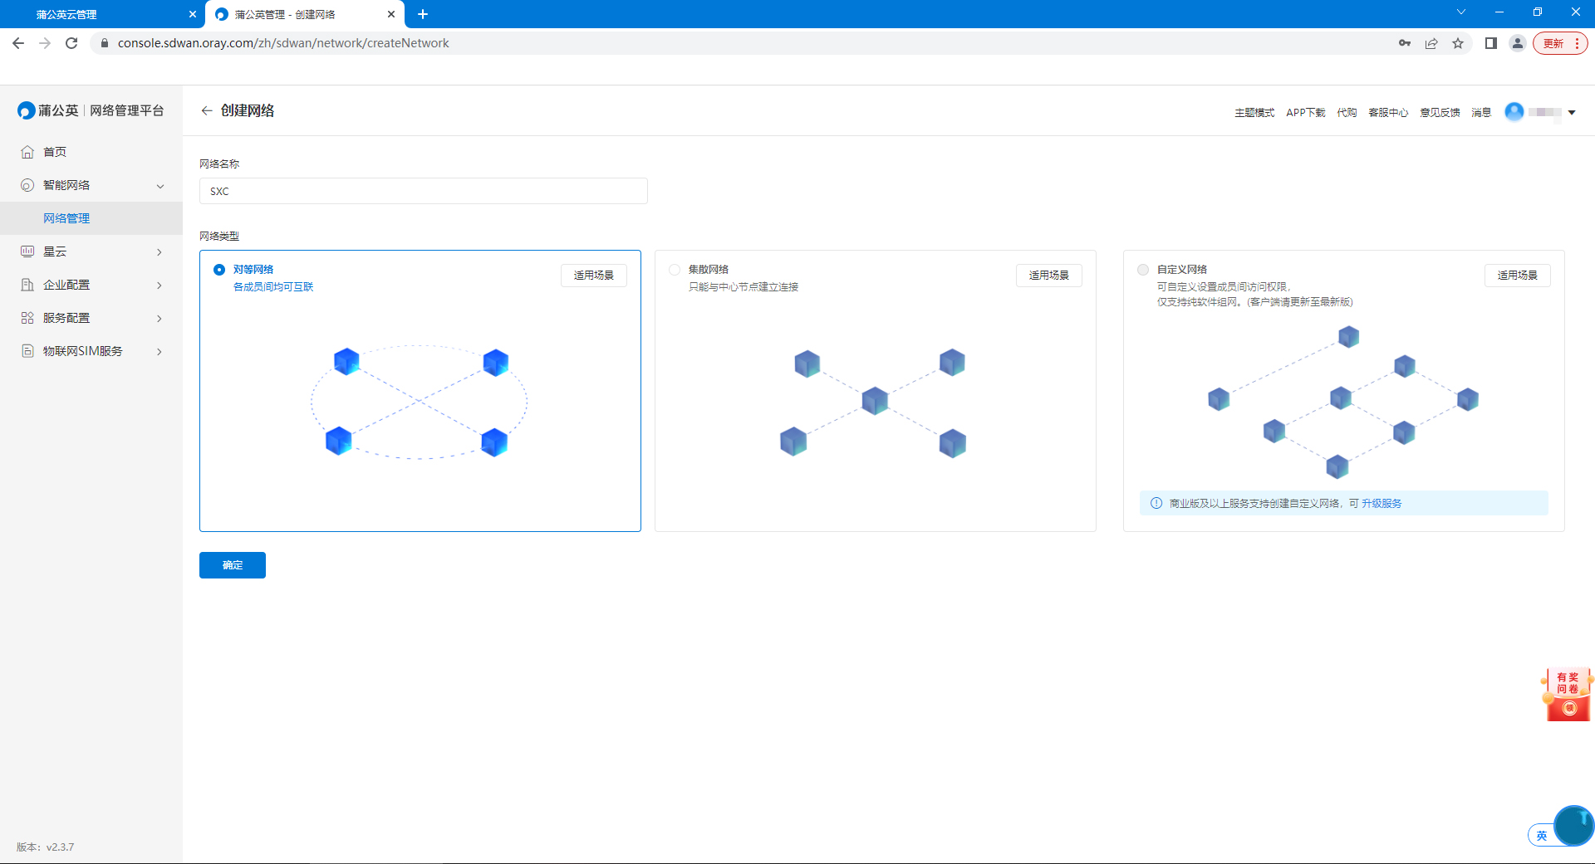
Task: Open 消息 in the header
Action: coord(1481,113)
